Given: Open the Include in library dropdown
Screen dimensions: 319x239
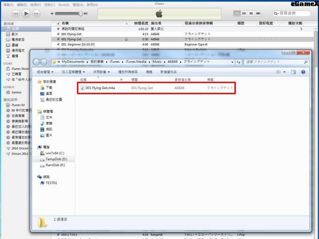Looking at the screenshot, I should (73, 72).
